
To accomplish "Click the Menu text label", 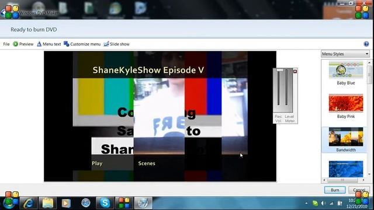I will (52, 44).
